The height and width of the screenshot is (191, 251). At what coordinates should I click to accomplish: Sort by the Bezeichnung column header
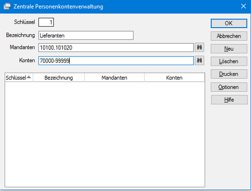[59, 78]
